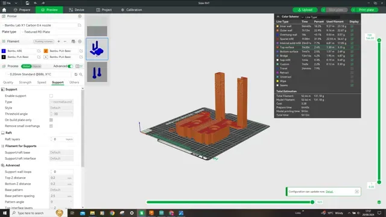Search process settings with magnifier icon
Viewport: 386px width, 217px height.
[81, 74]
